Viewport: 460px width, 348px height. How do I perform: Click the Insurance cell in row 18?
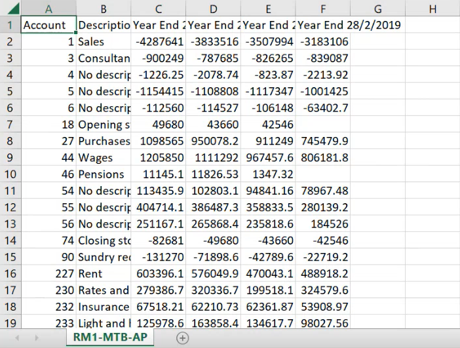click(x=104, y=307)
